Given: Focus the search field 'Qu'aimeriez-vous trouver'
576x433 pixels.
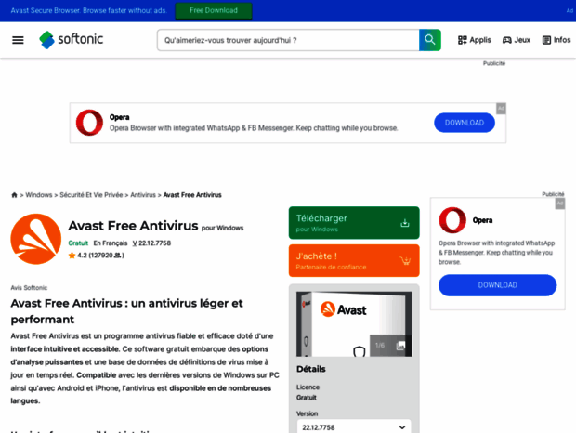Looking at the screenshot, I should [x=288, y=40].
